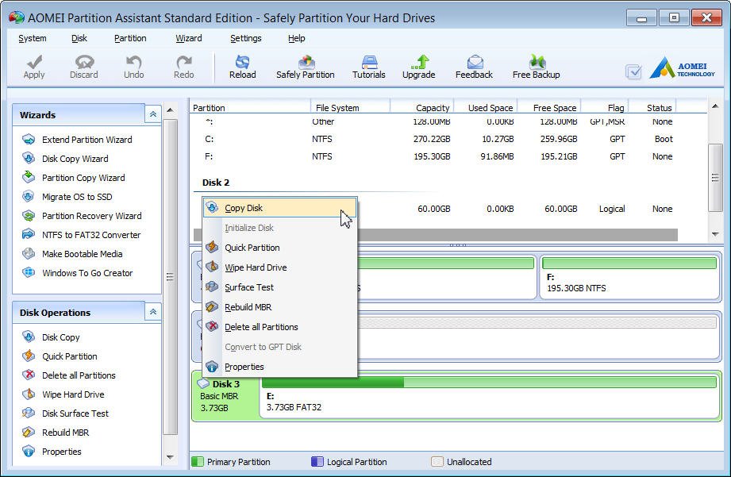Click the partition list scrollbar down arrow
Image resolution: width=731 pixels, height=477 pixels.
coord(715,234)
